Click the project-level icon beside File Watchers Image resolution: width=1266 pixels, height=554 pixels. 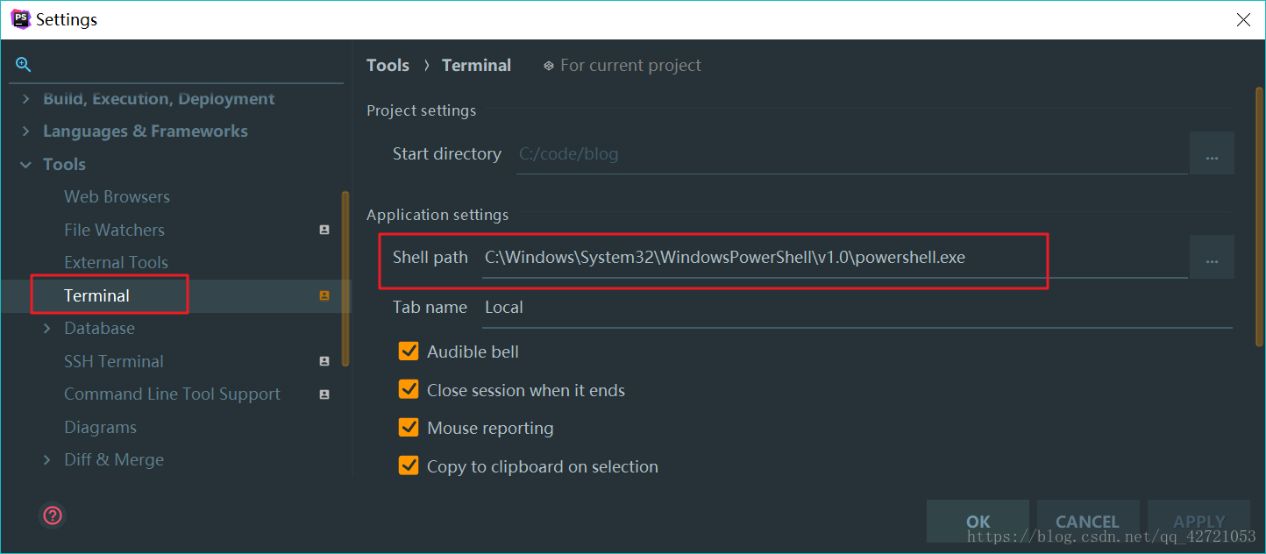[x=324, y=230]
